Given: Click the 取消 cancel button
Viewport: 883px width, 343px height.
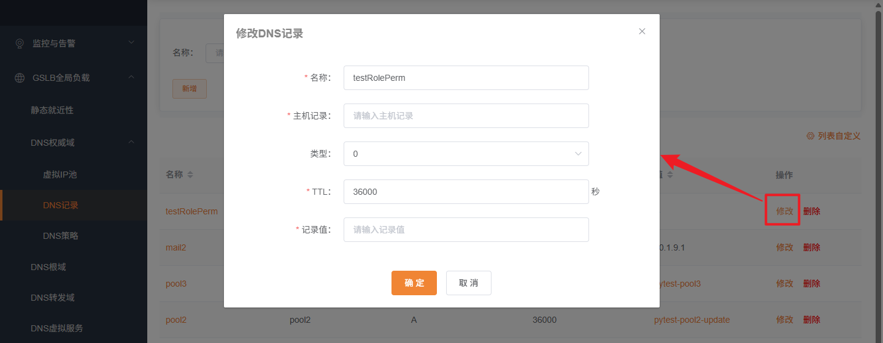Looking at the screenshot, I should pyautogui.click(x=468, y=283).
